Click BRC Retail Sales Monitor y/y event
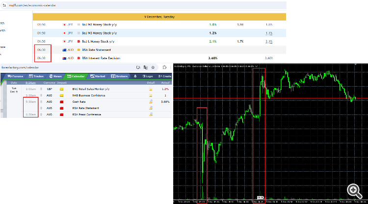The height and width of the screenshot is (204, 368). tap(91, 89)
